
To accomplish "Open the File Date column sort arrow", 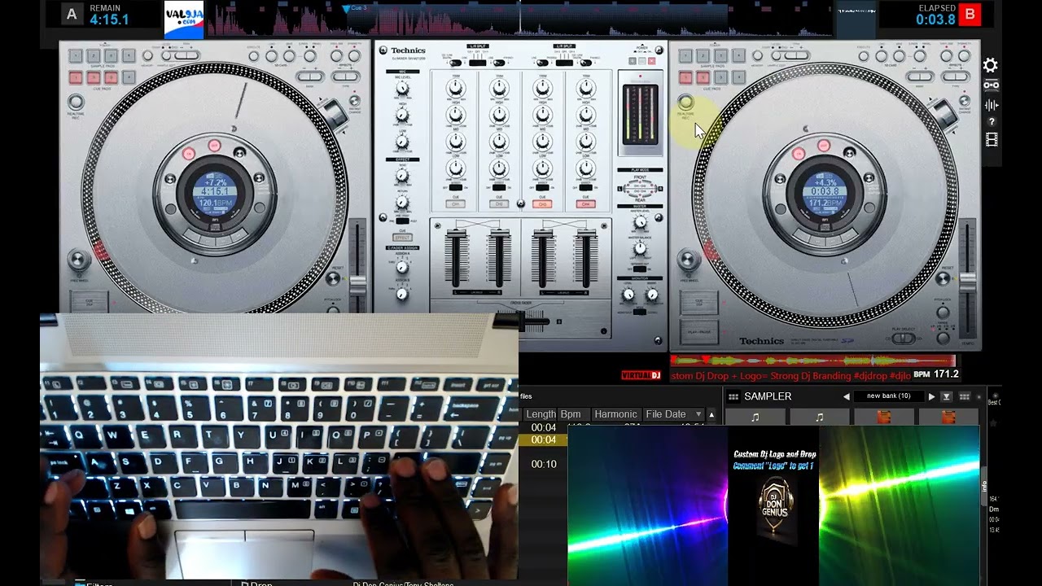I will pos(698,414).
